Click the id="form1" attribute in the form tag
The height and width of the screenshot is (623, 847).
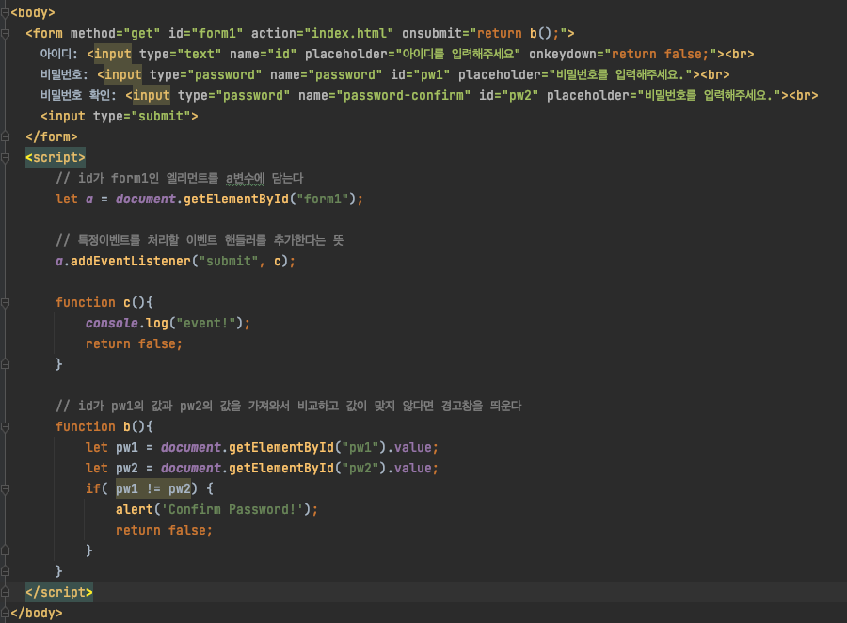[205, 34]
